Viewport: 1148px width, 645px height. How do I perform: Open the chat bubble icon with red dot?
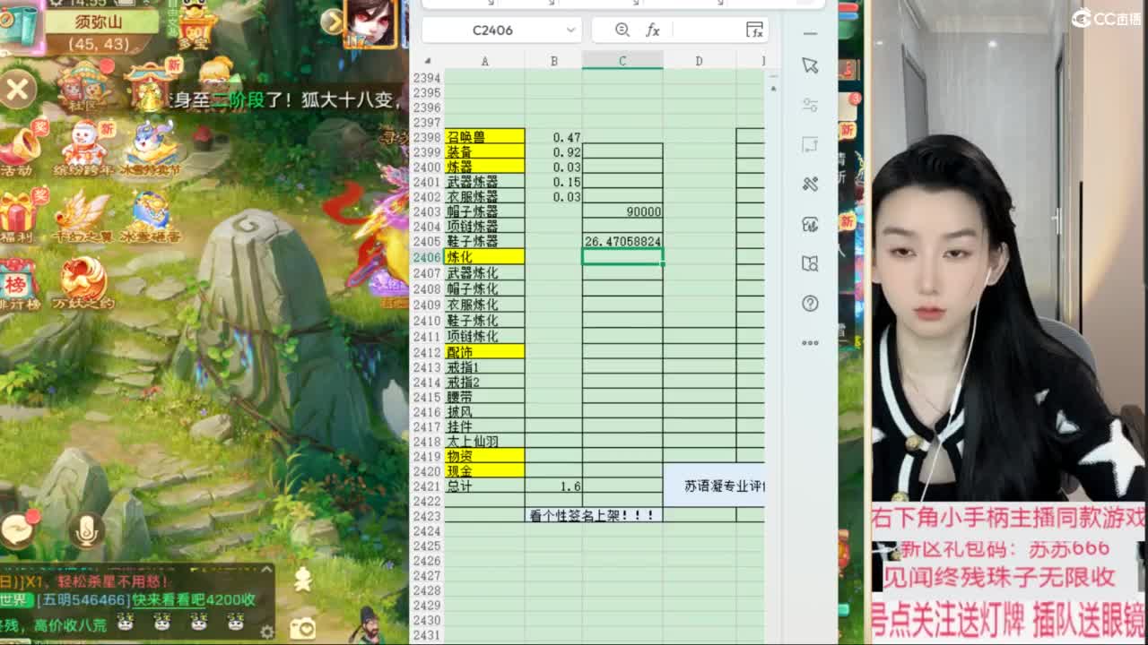coord(19,529)
